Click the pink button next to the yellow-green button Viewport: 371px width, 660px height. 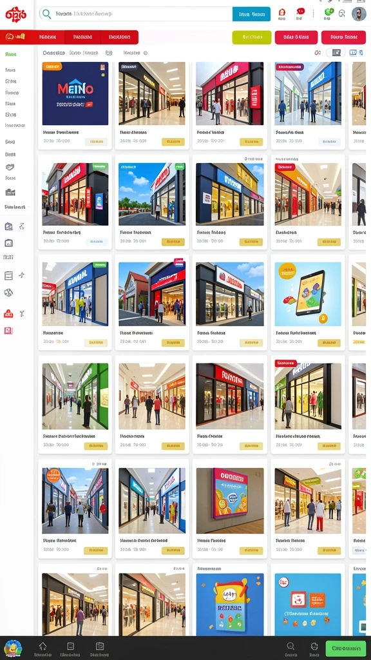pos(296,37)
